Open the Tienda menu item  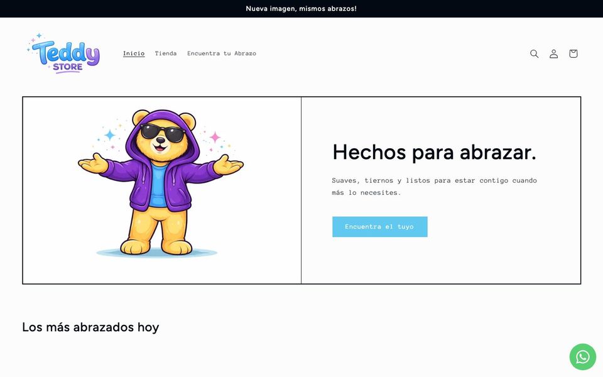click(x=166, y=53)
